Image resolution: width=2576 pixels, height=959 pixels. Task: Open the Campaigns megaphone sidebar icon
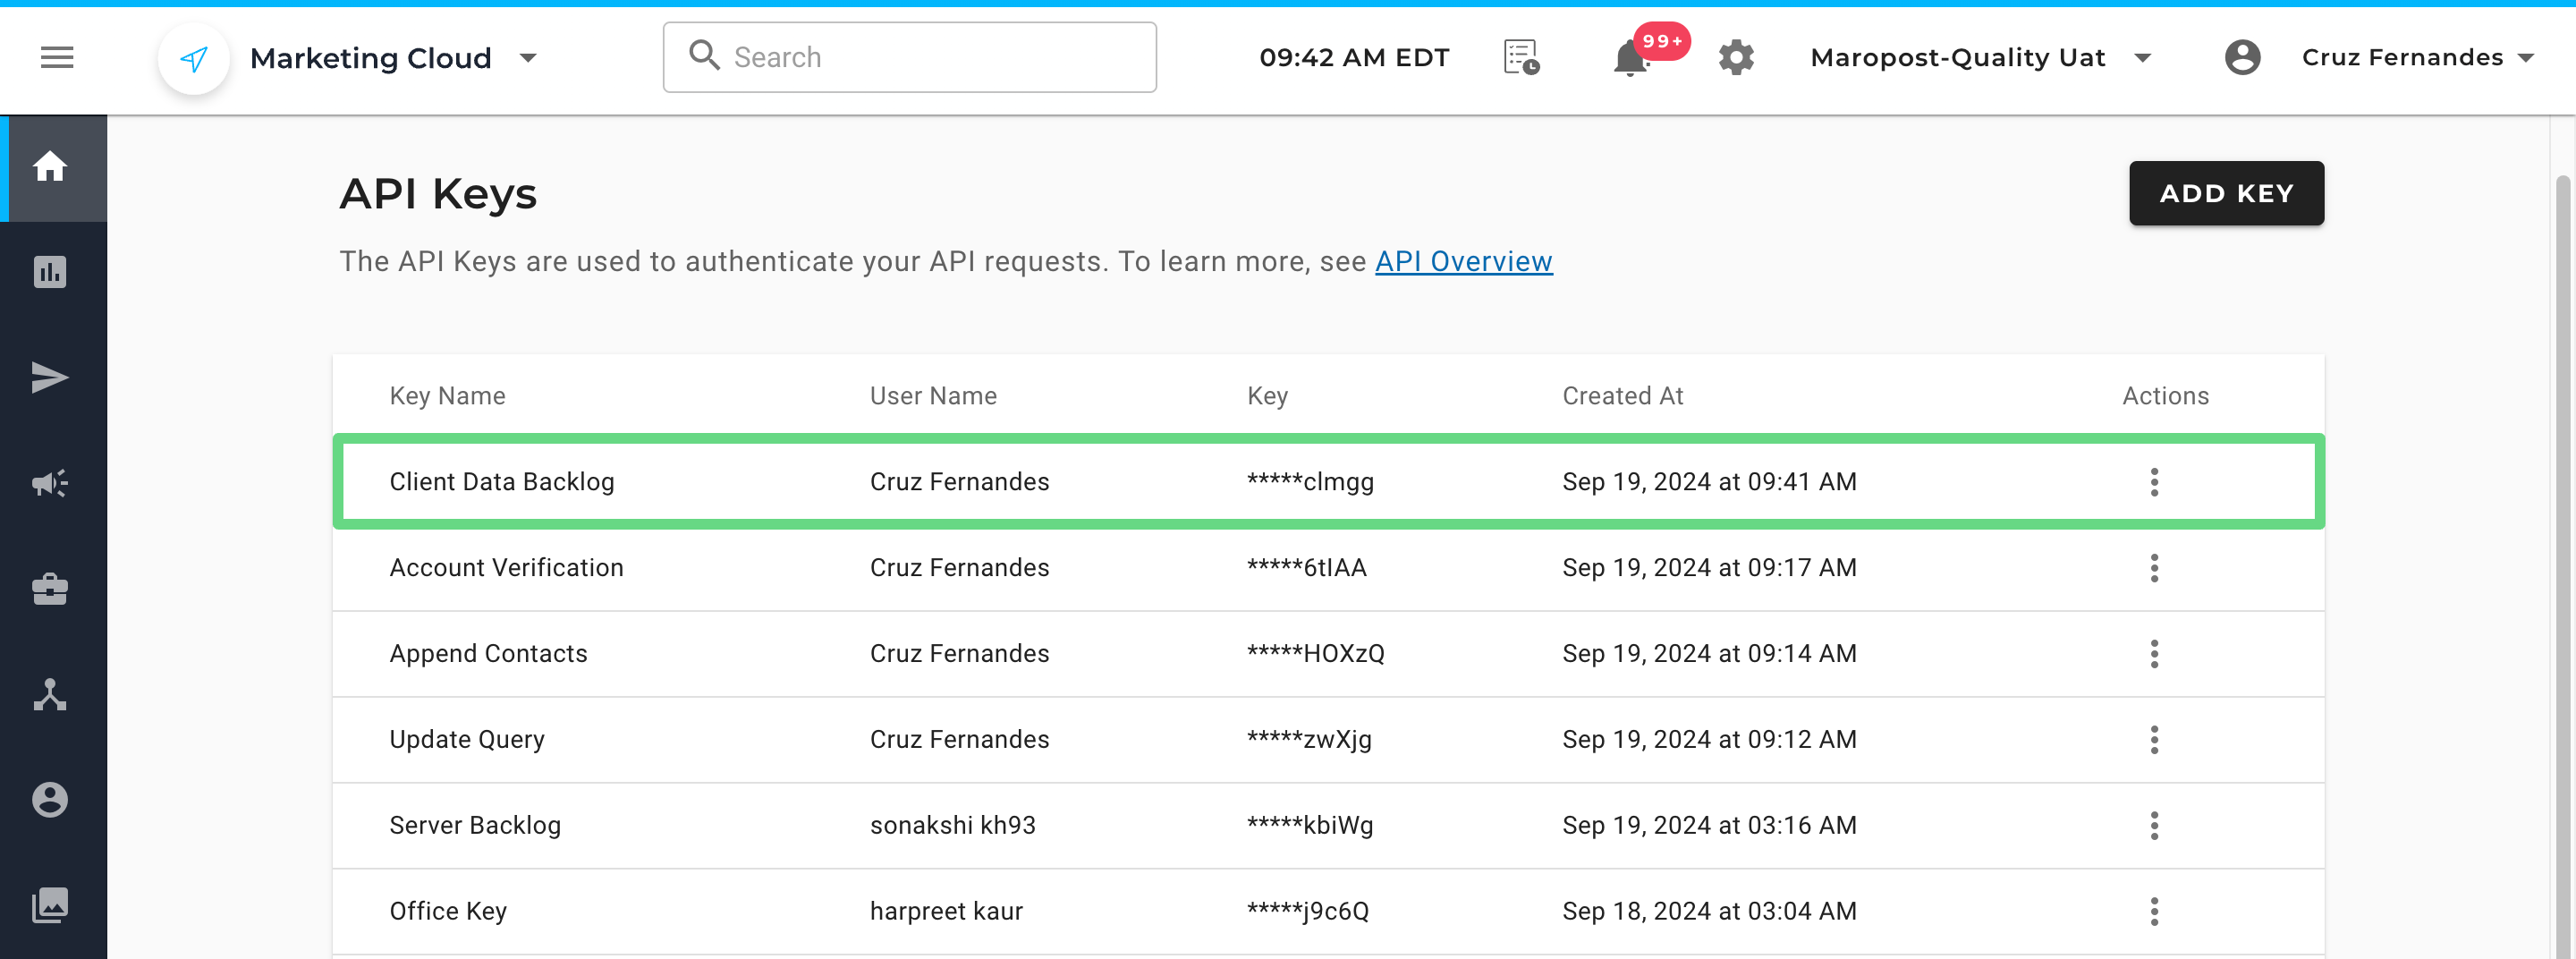tap(50, 484)
